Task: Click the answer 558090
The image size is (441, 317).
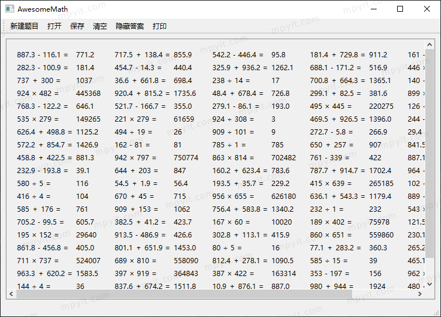Action: tap(186, 261)
